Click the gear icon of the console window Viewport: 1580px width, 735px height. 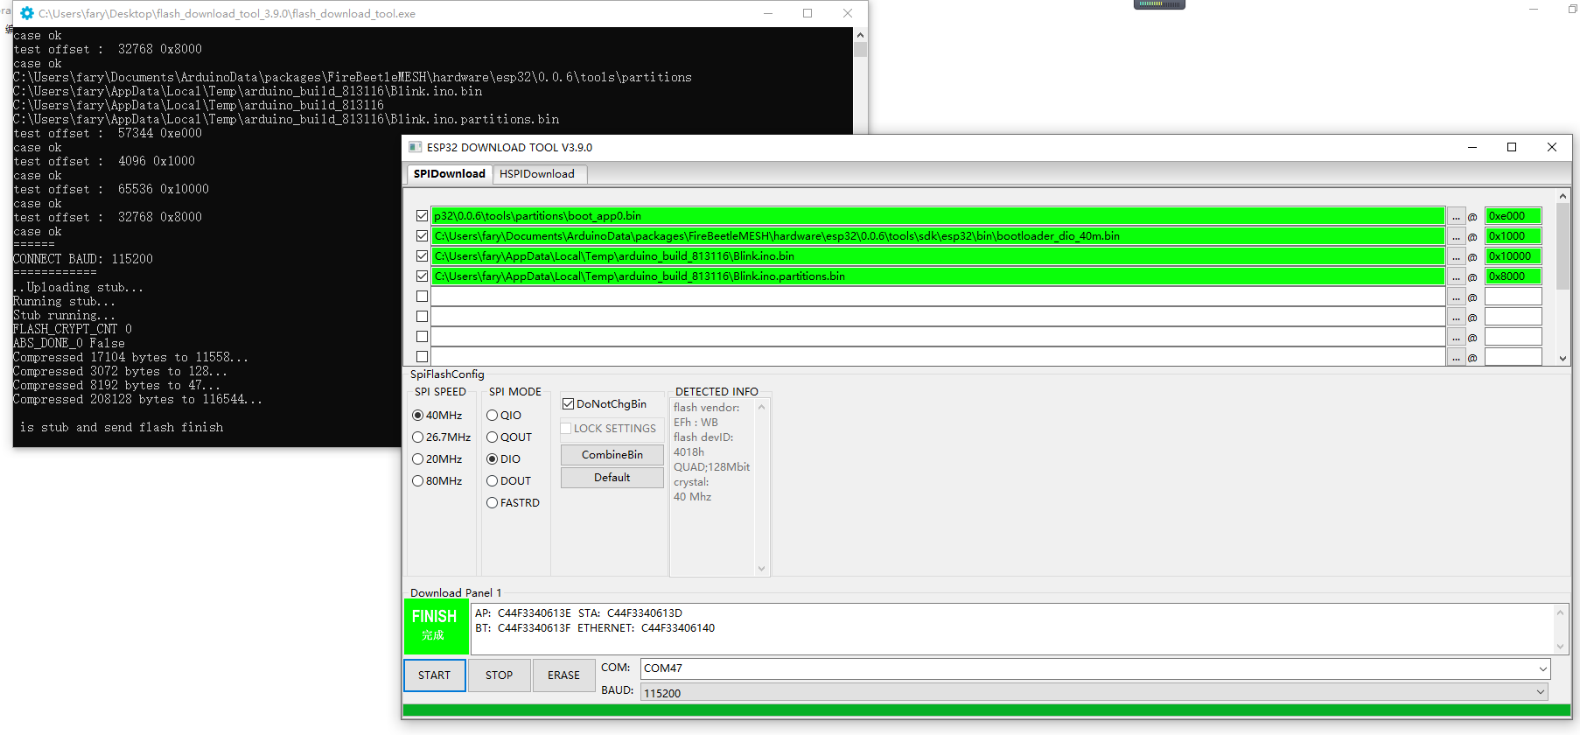click(27, 13)
